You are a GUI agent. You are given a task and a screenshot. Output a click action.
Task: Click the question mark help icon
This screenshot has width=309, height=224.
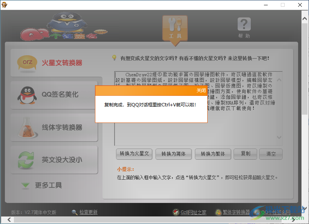(x=244, y=24)
